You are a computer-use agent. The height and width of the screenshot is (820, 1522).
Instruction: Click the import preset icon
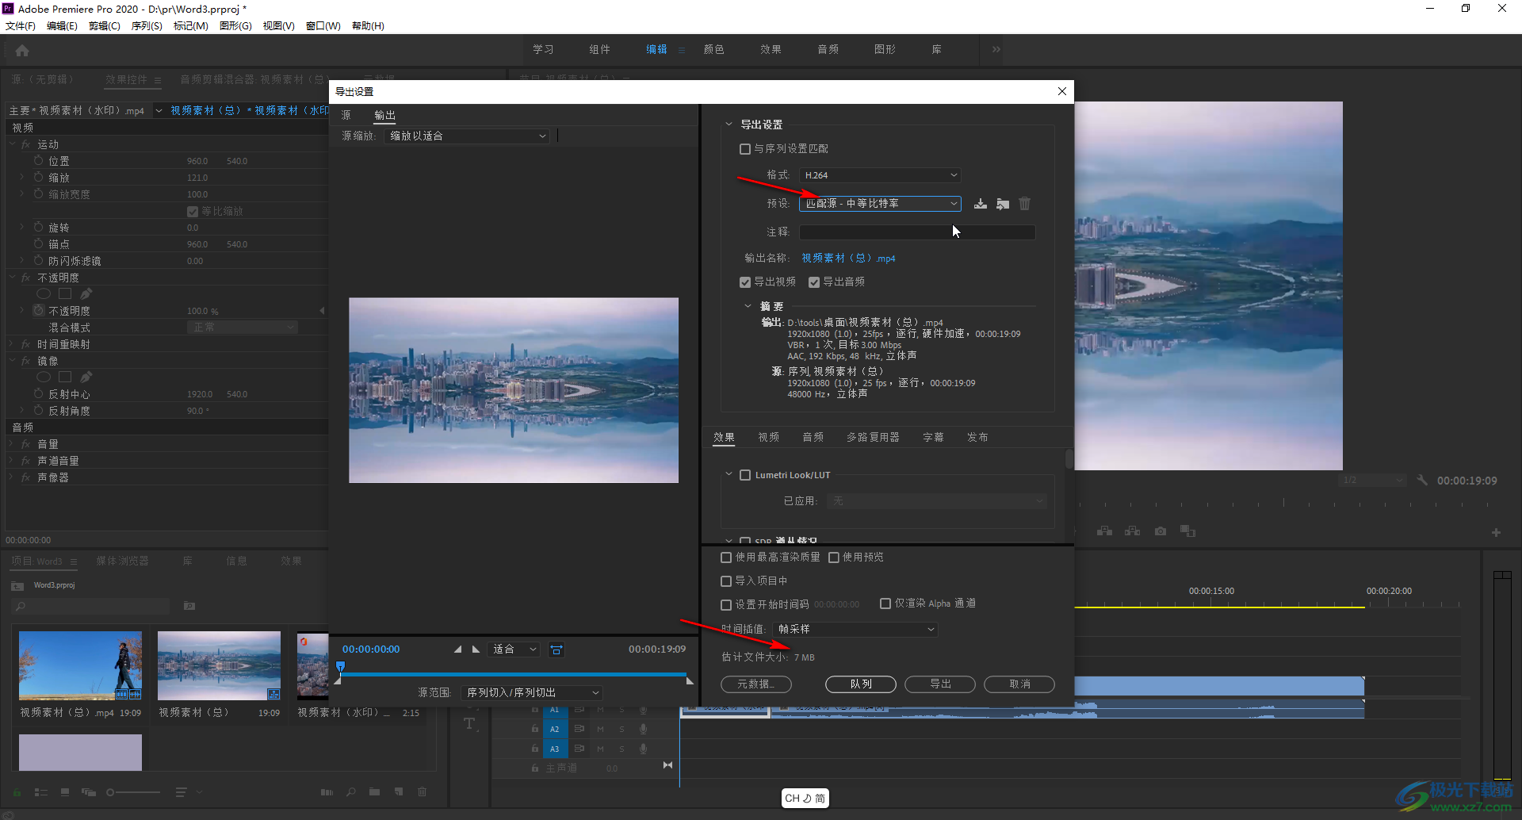coord(1003,204)
